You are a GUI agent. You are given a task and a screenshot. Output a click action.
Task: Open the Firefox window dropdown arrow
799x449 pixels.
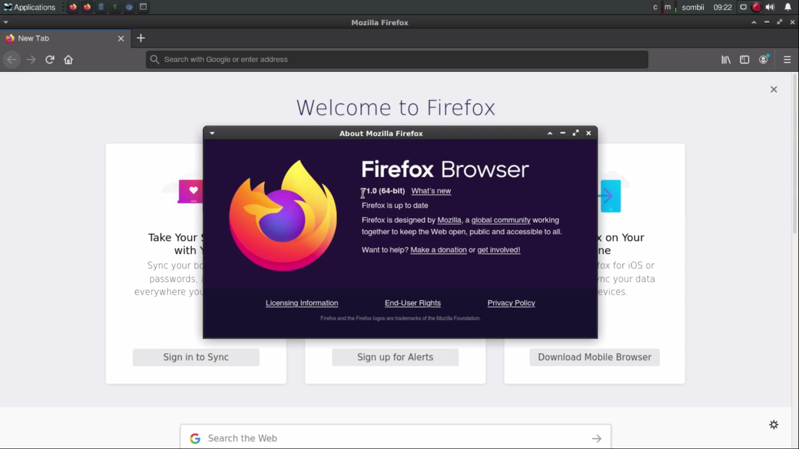[6, 22]
